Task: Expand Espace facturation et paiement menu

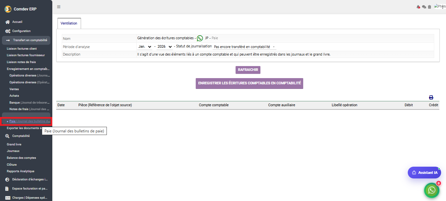Action: [x=30, y=189]
